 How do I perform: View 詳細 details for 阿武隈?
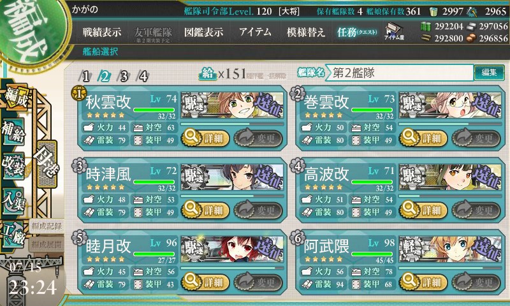(x=423, y=282)
